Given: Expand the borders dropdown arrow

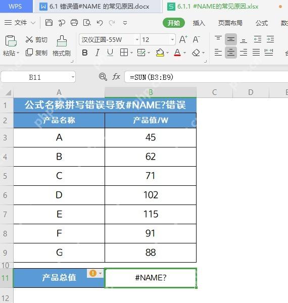Looking at the screenshot, I should click(132, 53).
